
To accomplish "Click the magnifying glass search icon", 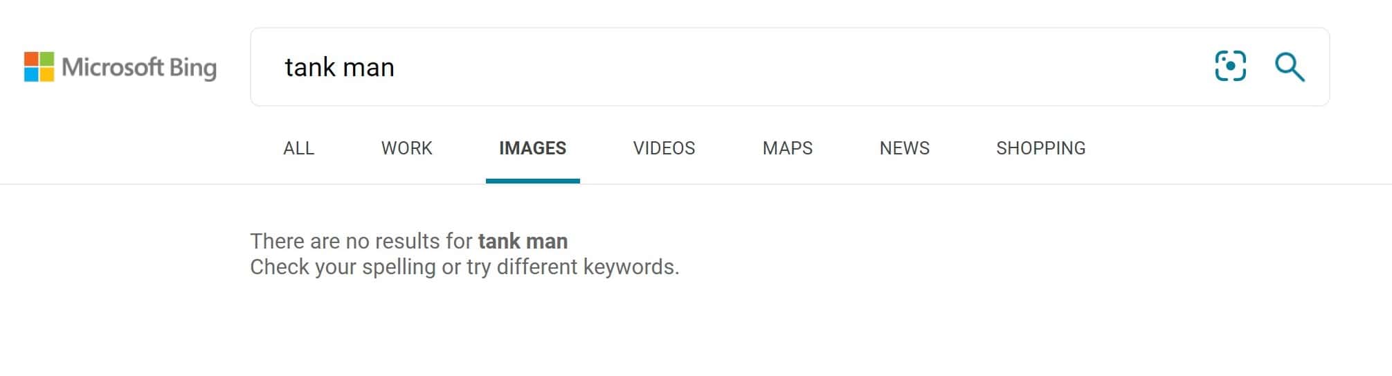I will click(1290, 67).
